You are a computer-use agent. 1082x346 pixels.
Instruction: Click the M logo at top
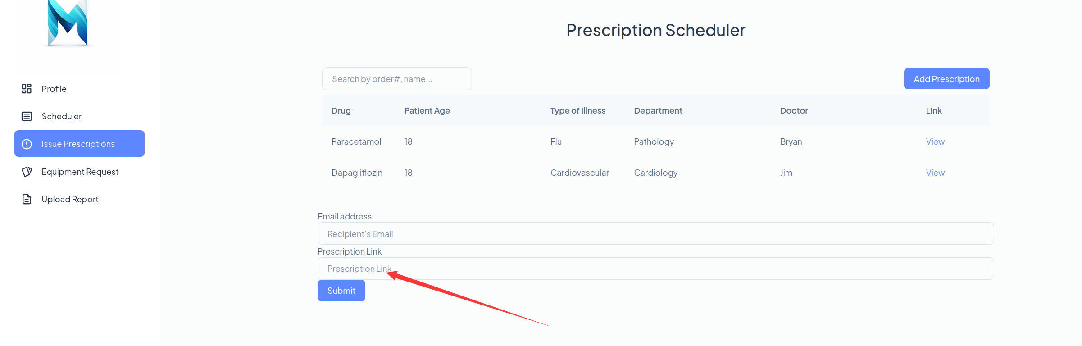tap(68, 23)
